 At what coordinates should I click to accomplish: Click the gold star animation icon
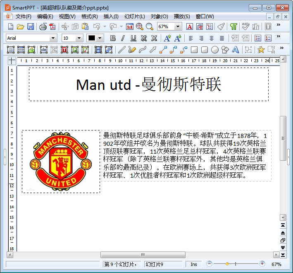coord(261,50)
